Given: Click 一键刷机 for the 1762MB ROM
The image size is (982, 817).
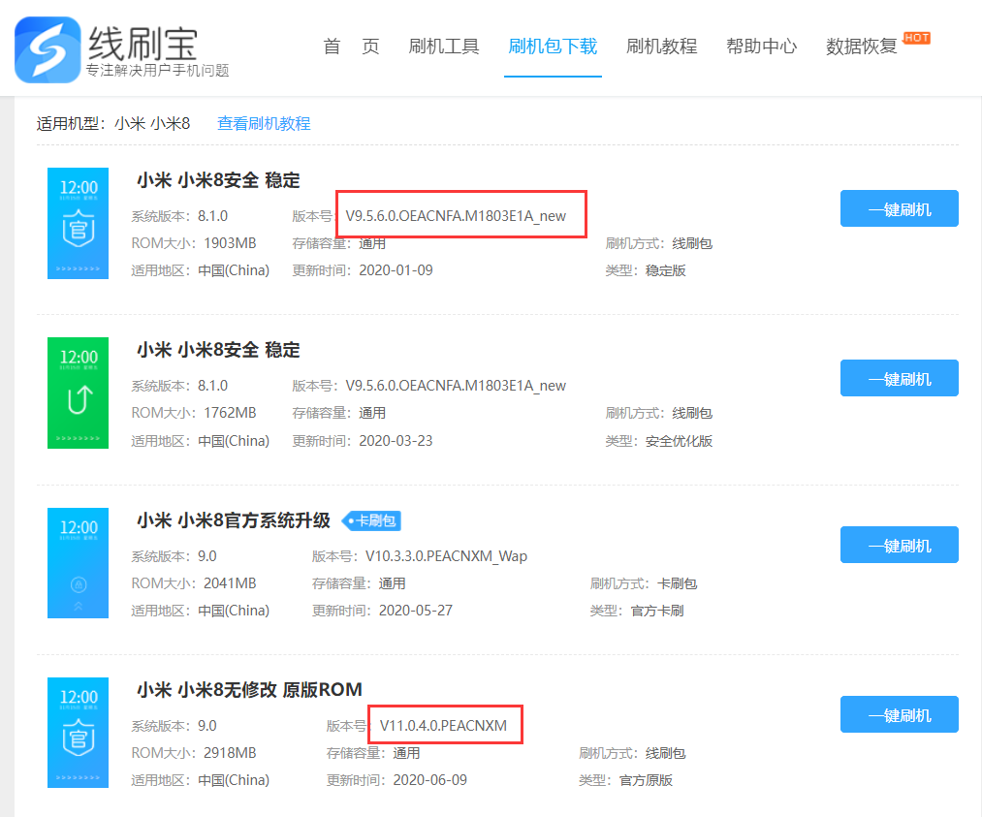Looking at the screenshot, I should click(x=900, y=378).
